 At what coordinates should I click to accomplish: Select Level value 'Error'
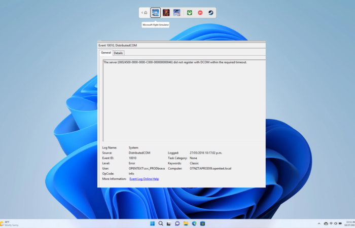pos(132,163)
